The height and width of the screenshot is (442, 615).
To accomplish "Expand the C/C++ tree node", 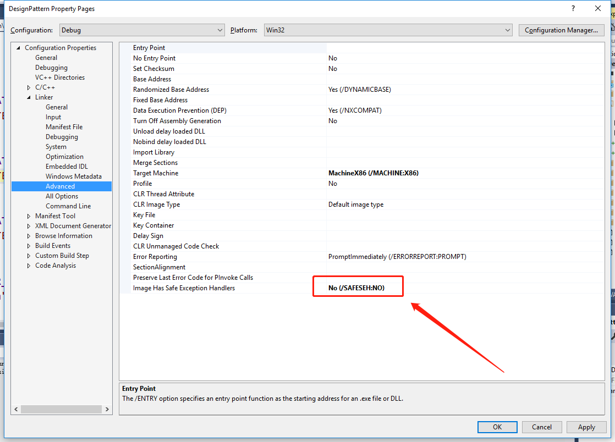I will [29, 87].
